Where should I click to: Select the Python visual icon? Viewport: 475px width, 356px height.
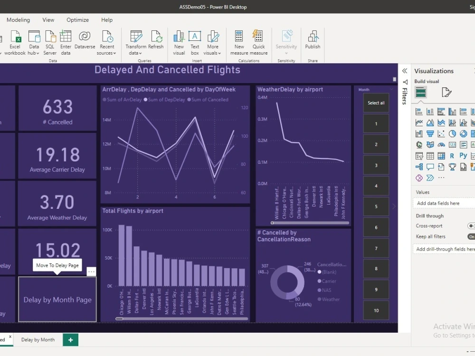coord(464,155)
